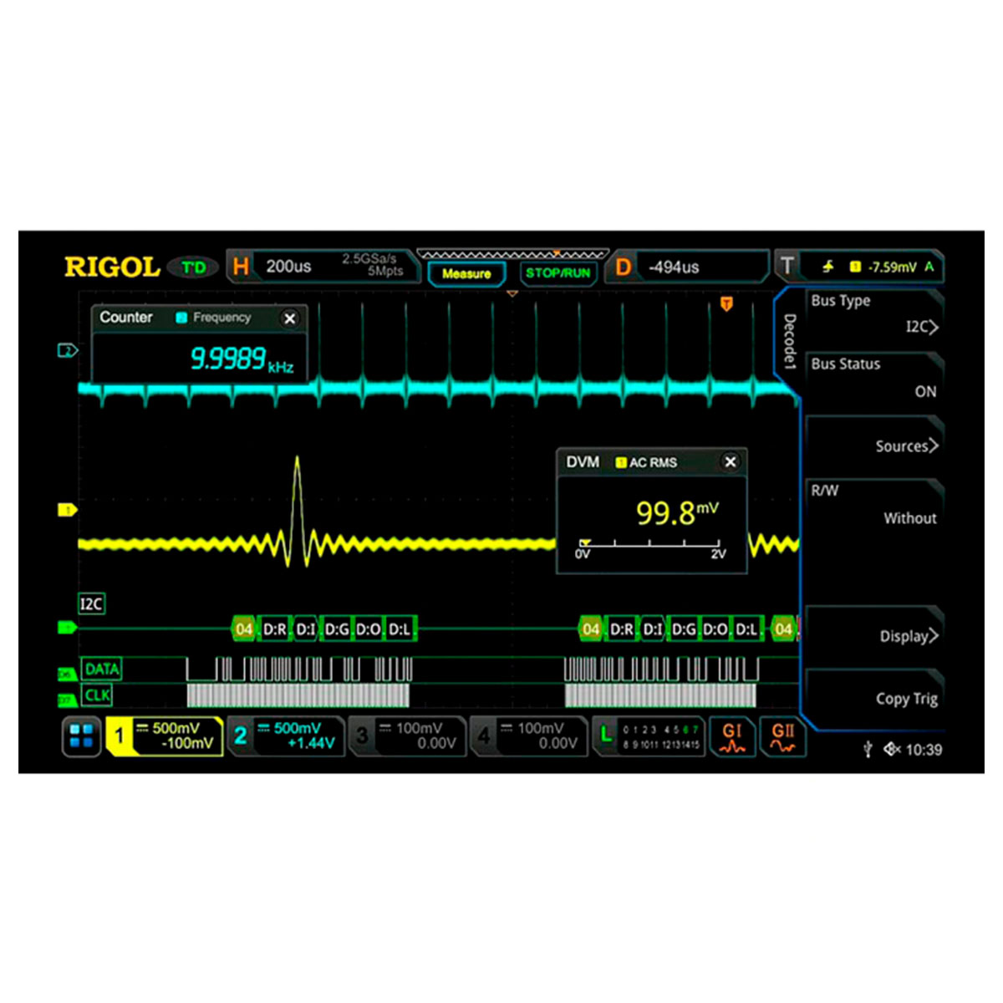The image size is (1003, 1003).
Task: Switch counter measurement from Frequency
Action: (221, 318)
